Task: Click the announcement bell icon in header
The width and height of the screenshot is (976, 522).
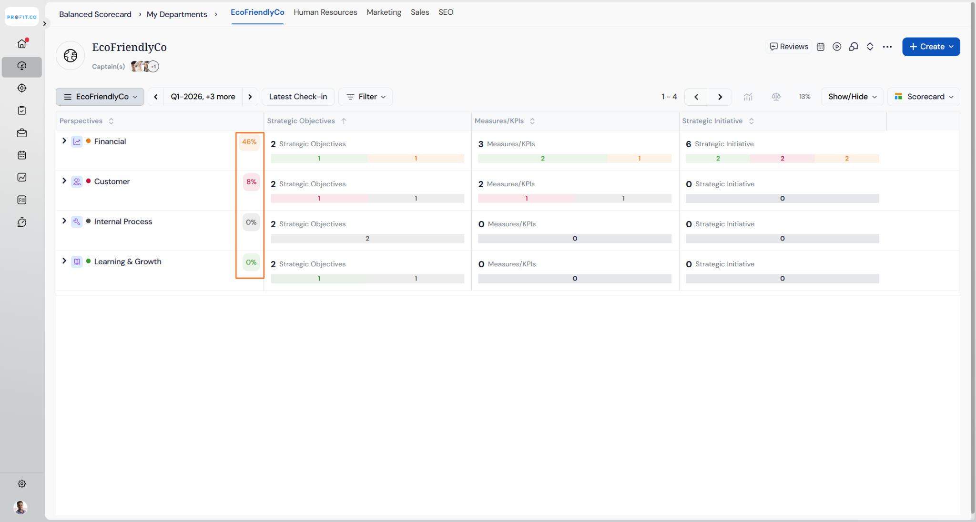Action: [854, 47]
